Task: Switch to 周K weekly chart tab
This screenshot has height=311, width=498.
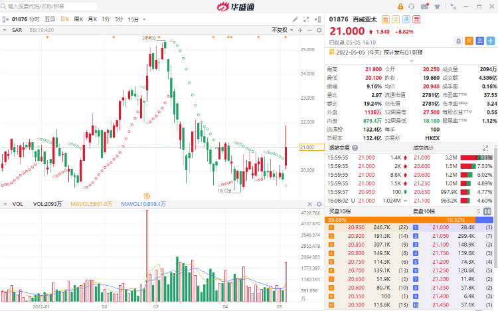Action: [78, 19]
